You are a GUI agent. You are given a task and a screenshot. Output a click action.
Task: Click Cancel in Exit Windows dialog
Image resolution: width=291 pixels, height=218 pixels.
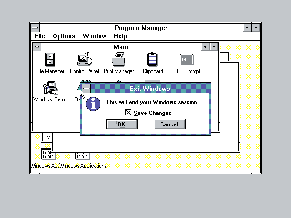coord(170,124)
